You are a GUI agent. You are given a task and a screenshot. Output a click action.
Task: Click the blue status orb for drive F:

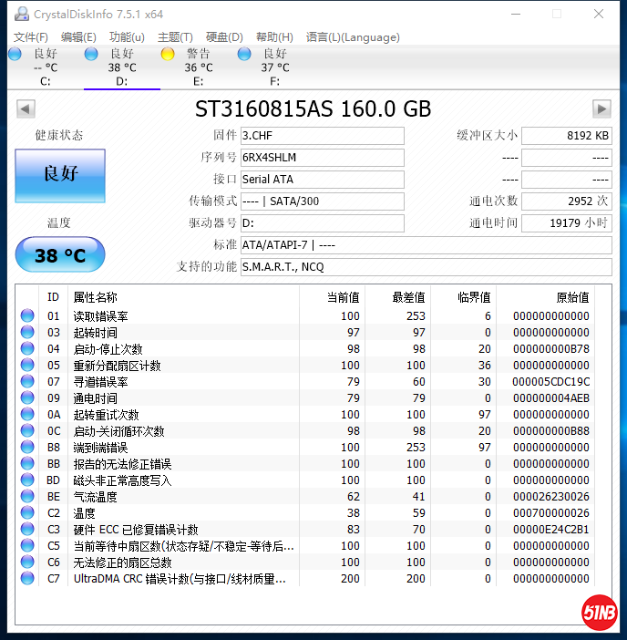coord(244,54)
